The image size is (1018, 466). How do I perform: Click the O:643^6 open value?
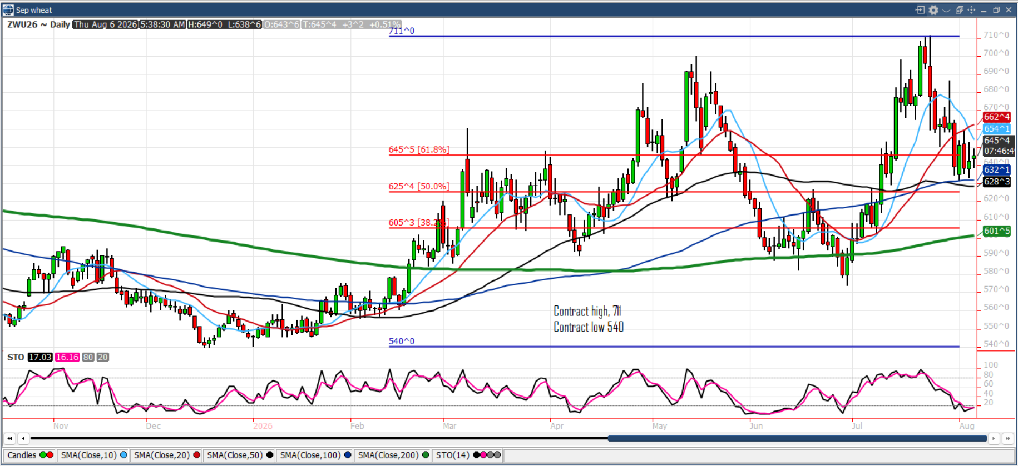tap(281, 24)
